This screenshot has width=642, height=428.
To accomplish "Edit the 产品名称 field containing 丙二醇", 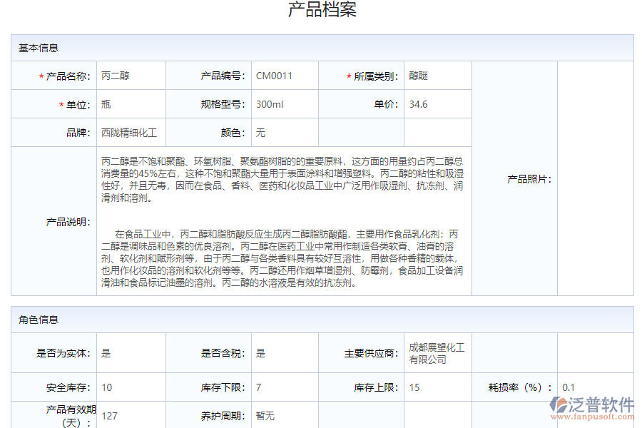I will [x=130, y=75].
